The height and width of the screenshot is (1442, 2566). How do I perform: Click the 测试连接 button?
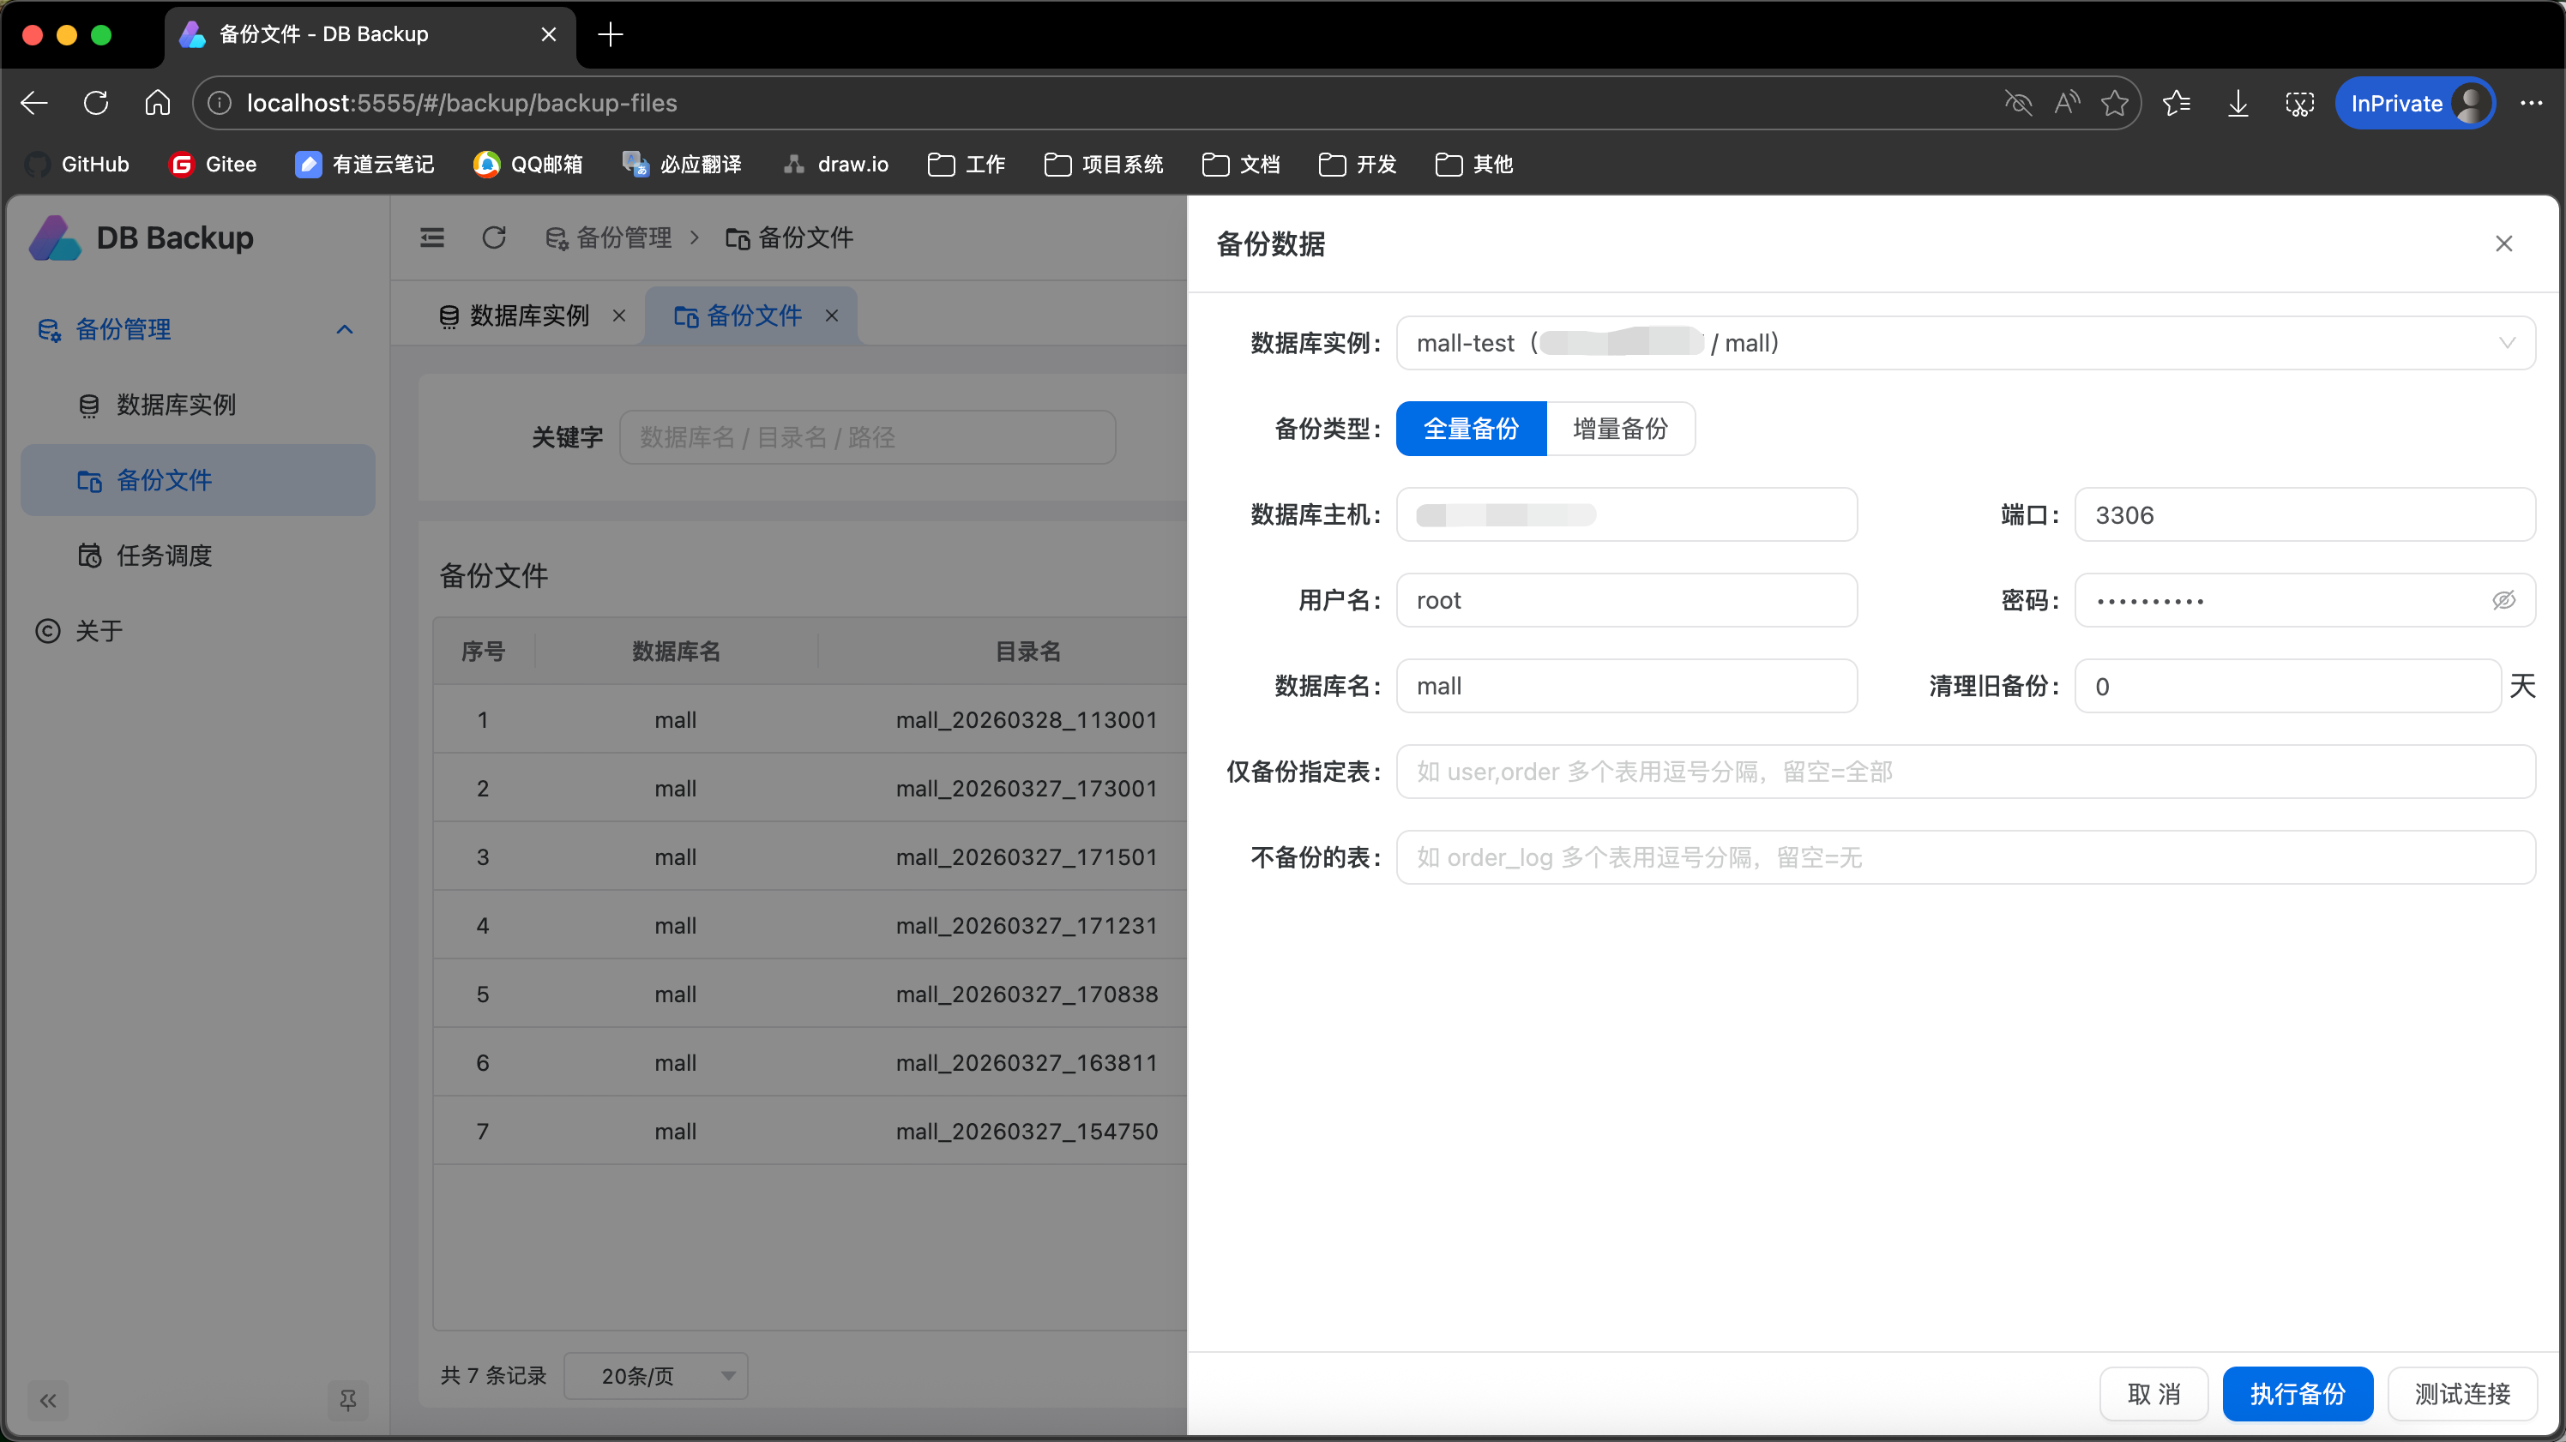click(2461, 1393)
